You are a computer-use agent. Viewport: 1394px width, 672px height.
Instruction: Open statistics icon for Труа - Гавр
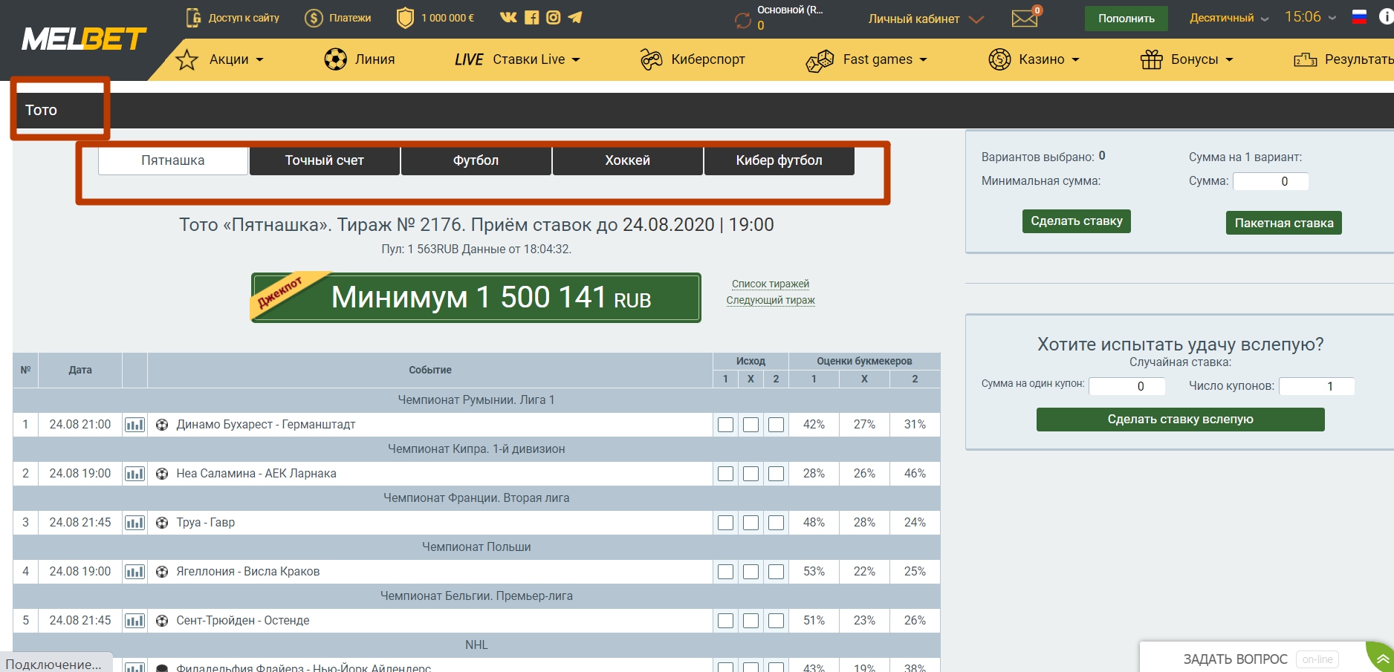134,523
